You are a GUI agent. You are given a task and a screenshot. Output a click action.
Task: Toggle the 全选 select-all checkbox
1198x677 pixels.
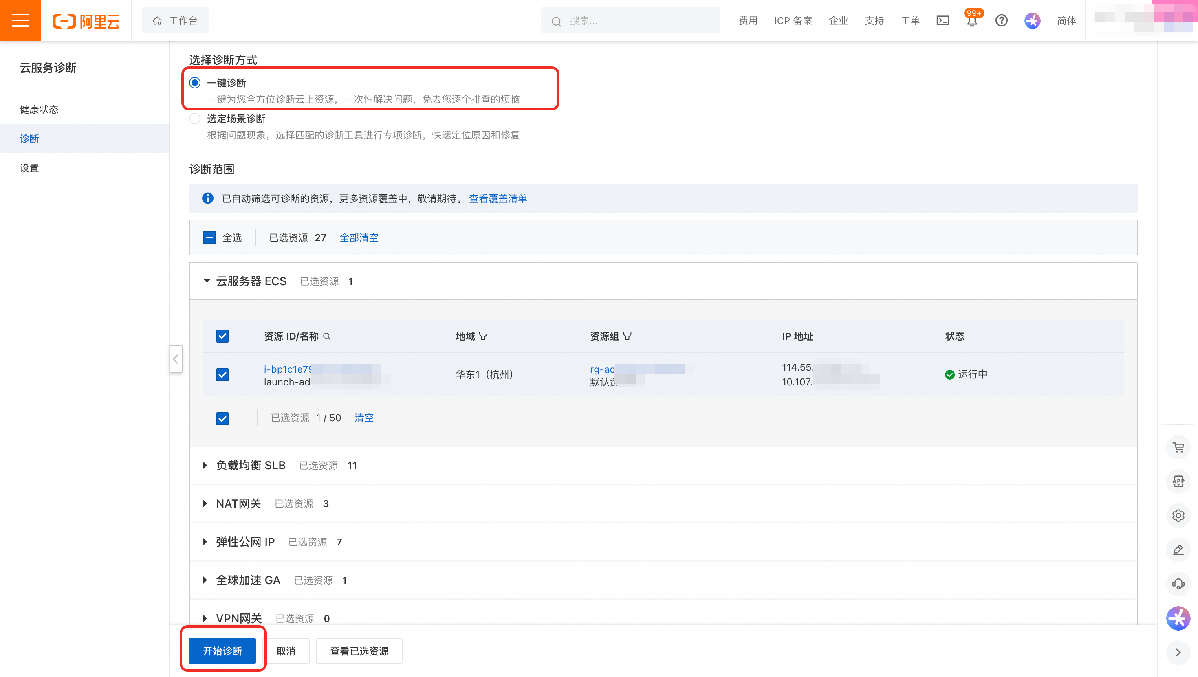coord(209,237)
